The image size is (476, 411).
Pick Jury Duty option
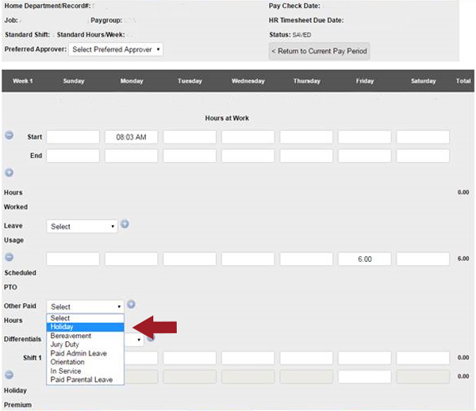pos(86,344)
